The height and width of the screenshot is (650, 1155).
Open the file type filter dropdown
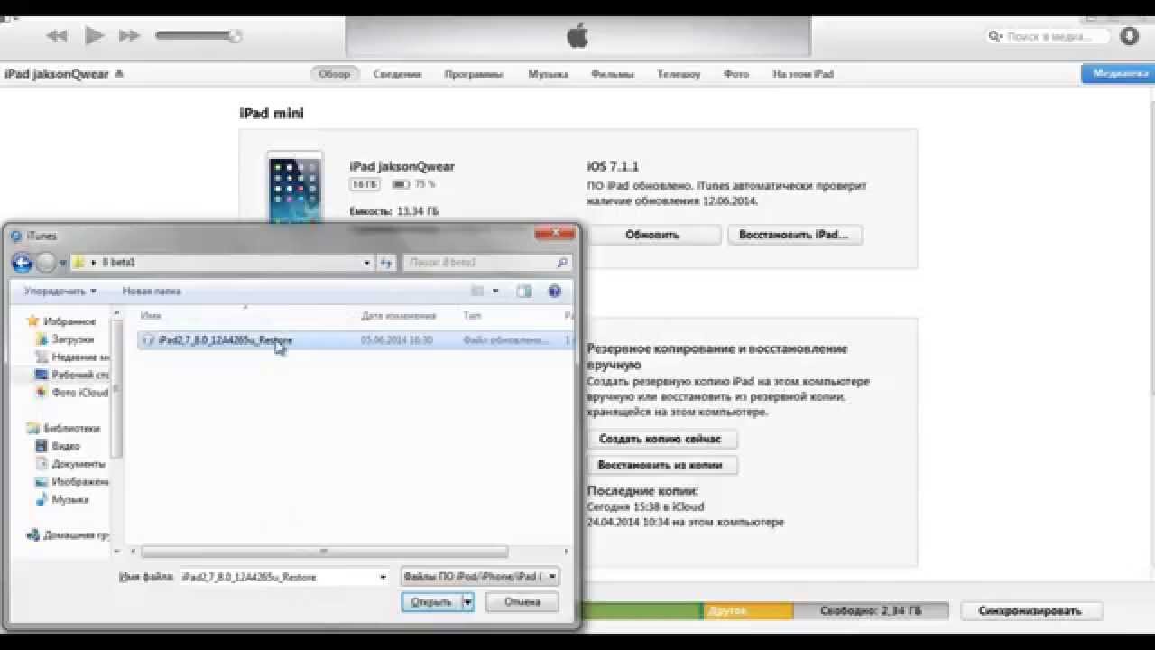point(480,576)
